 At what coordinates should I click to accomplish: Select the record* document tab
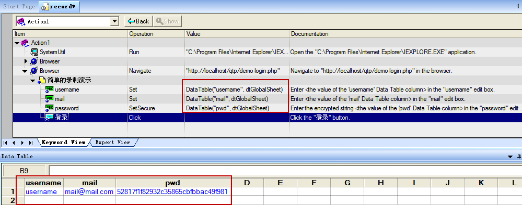click(x=59, y=6)
